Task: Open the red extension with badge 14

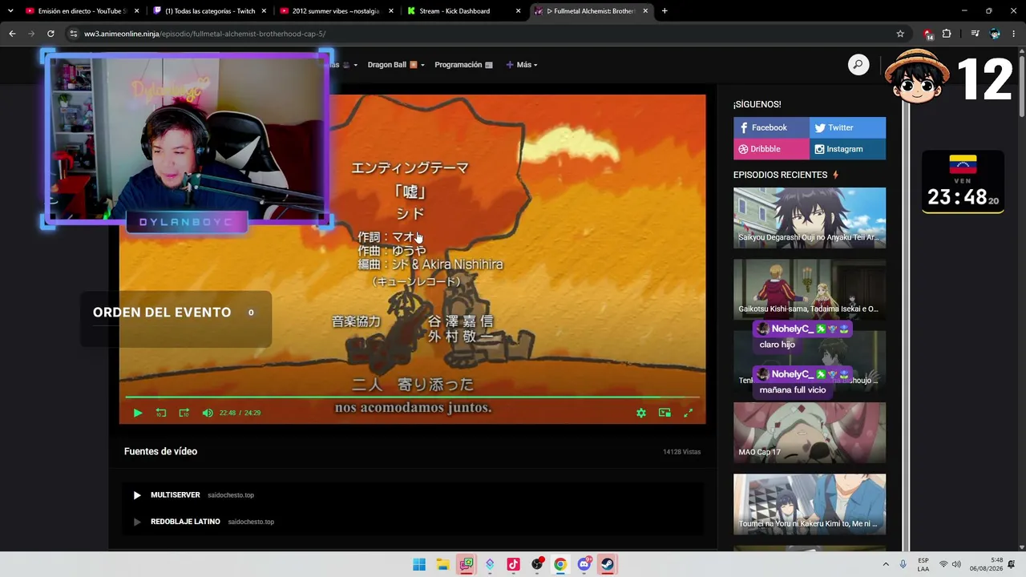Action: click(928, 34)
